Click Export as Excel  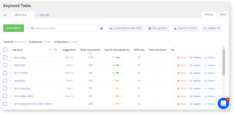point(185,28)
